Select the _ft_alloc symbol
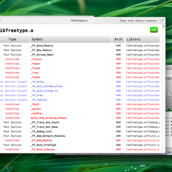The width and height of the screenshot is (172, 172). [x=37, y=82]
